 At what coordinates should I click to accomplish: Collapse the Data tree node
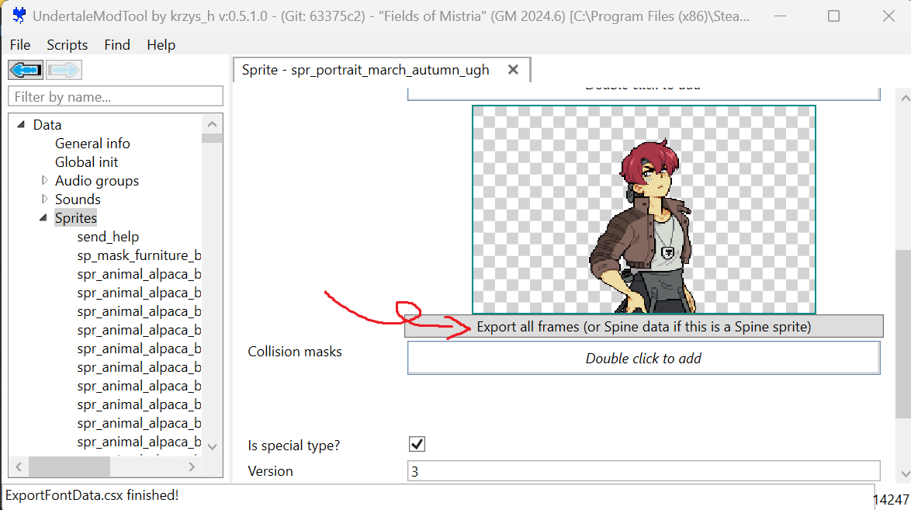click(x=21, y=124)
